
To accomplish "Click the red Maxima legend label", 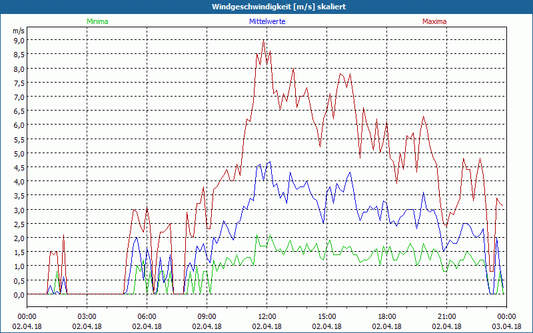I will [x=434, y=21].
